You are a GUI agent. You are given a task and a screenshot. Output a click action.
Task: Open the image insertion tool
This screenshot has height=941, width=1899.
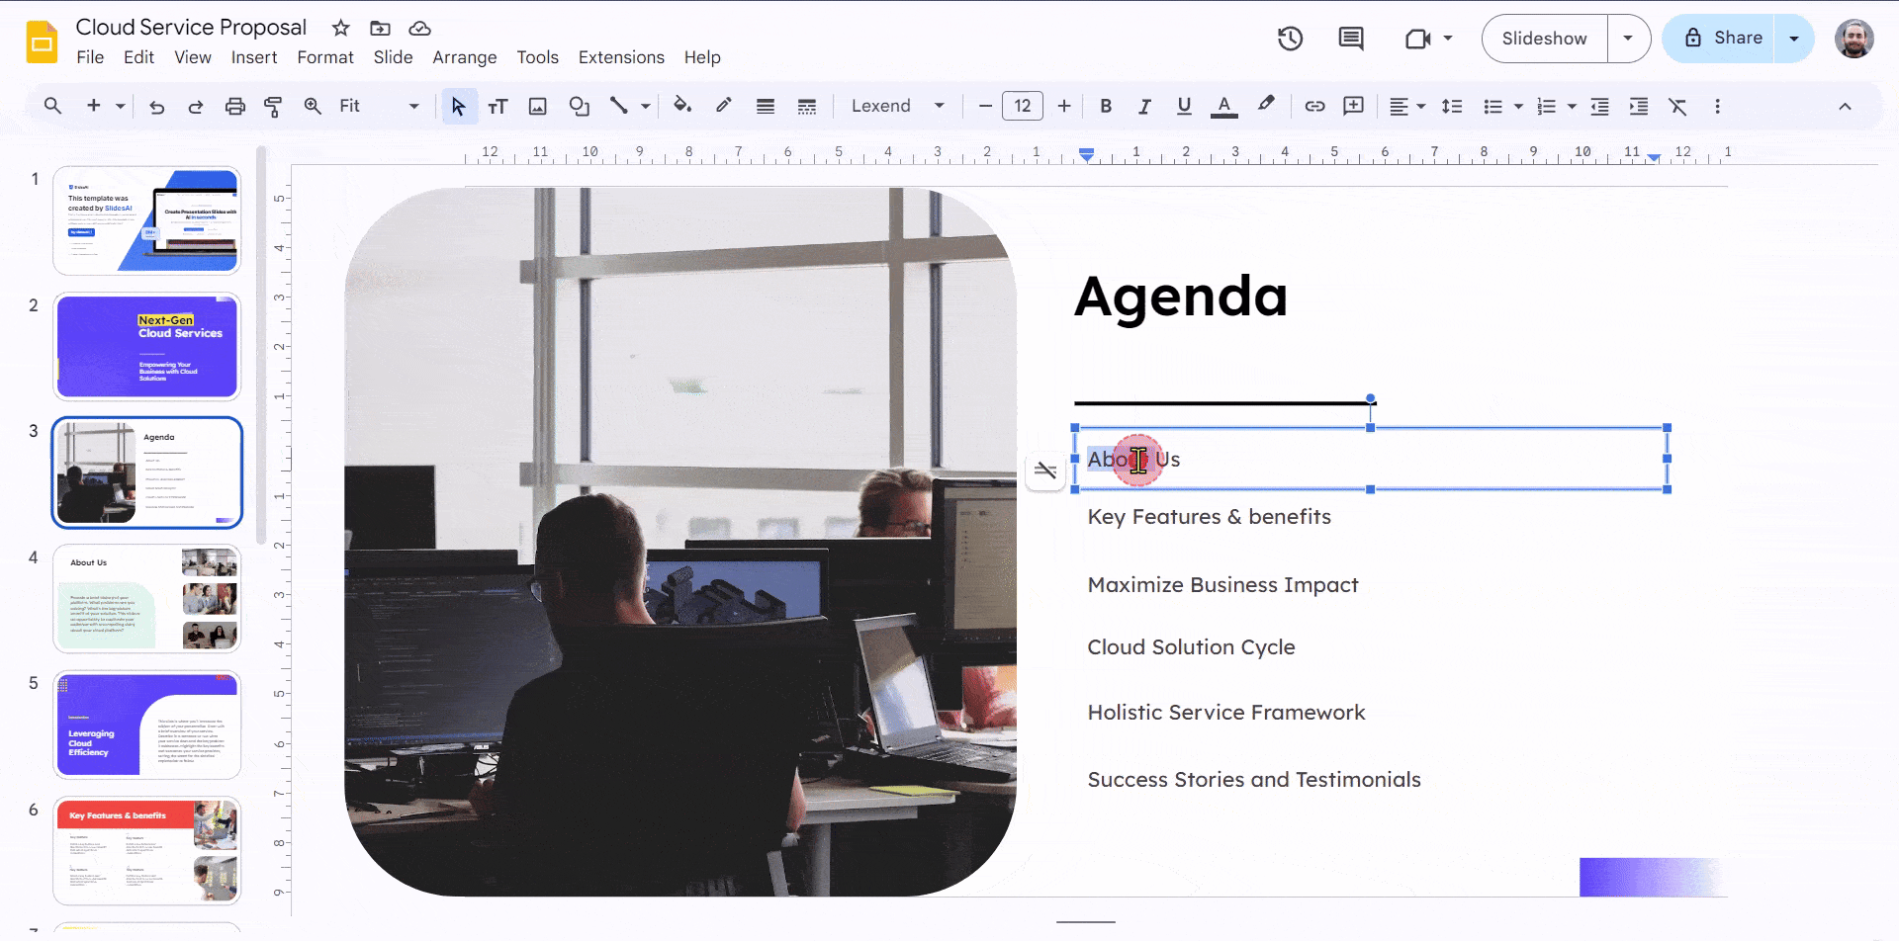coord(537,106)
